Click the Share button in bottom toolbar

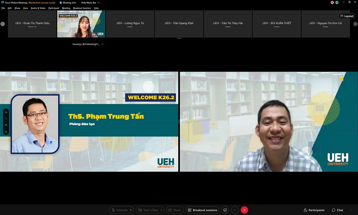click(x=175, y=210)
